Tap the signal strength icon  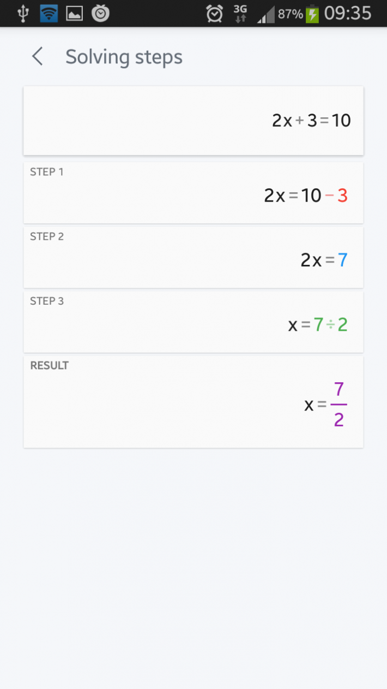(x=266, y=15)
